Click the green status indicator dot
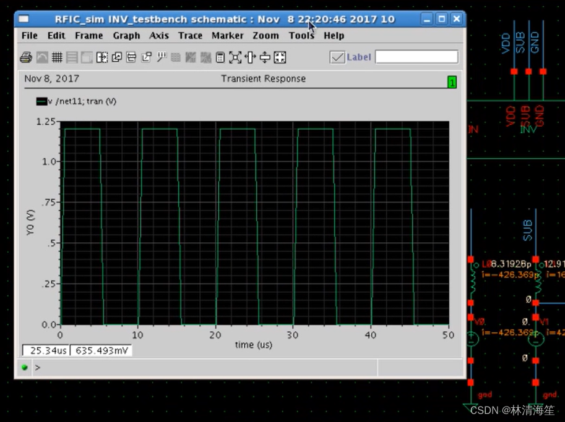Screen dimensions: 565x422 (25, 367)
